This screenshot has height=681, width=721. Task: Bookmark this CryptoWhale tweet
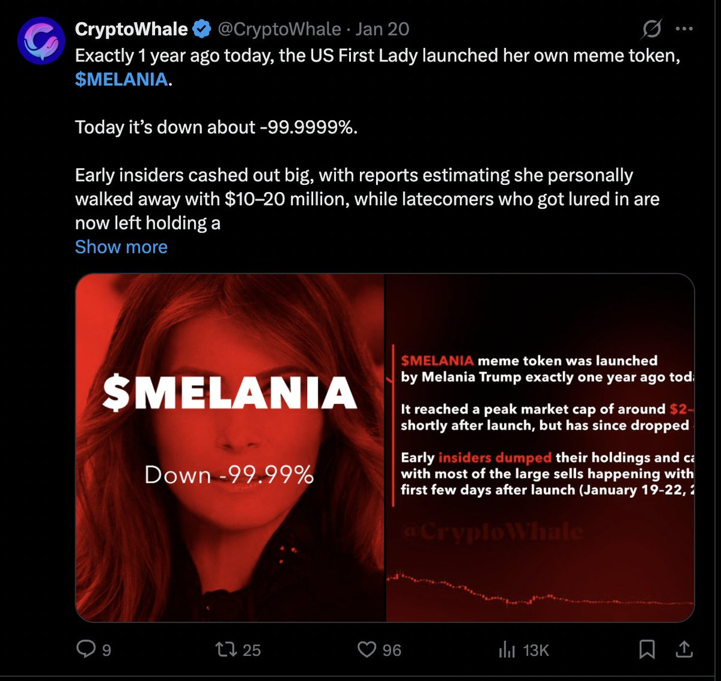click(x=646, y=649)
